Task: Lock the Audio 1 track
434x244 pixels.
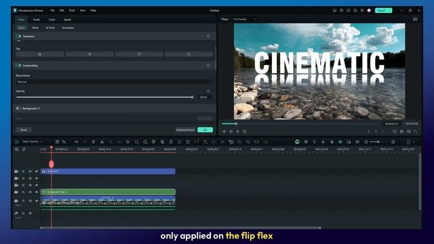Action: pos(23,213)
